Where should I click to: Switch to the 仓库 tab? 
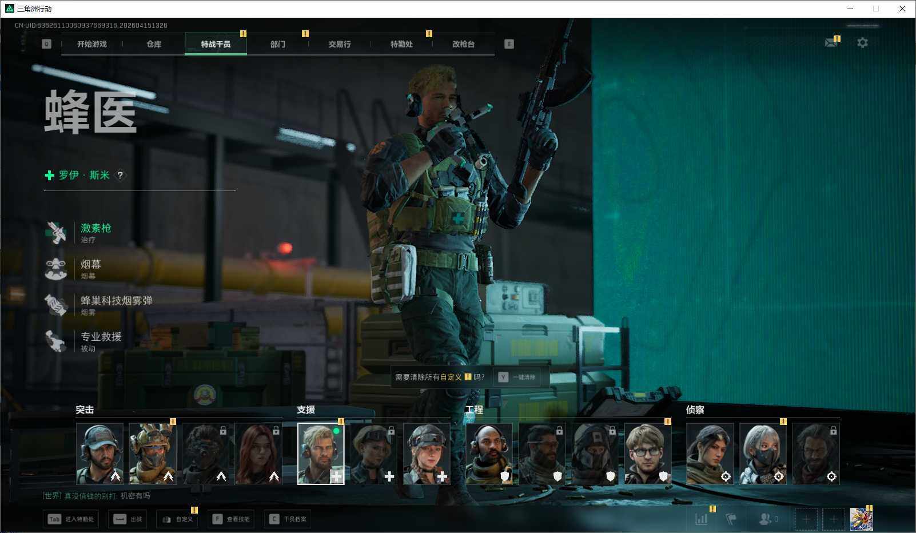[154, 44]
